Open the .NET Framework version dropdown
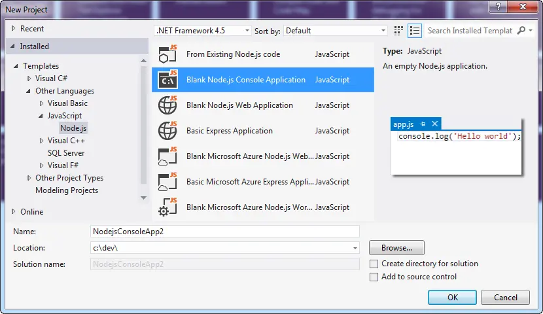The image size is (543, 314). pos(202,31)
